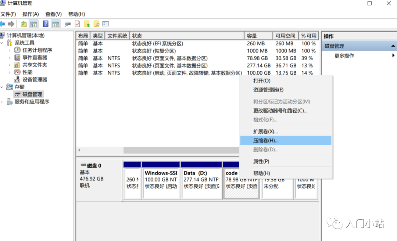Viewport: 397px width, 241px height.
Task: Select 磁盘管理 in the tree
Action: 32,94
